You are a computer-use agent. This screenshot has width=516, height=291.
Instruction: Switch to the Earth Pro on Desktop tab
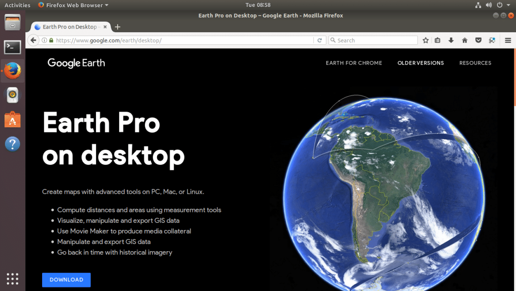68,27
